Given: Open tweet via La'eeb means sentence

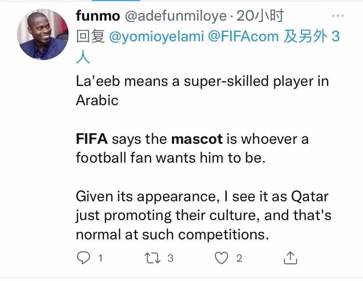Looking at the screenshot, I should point(202,90).
